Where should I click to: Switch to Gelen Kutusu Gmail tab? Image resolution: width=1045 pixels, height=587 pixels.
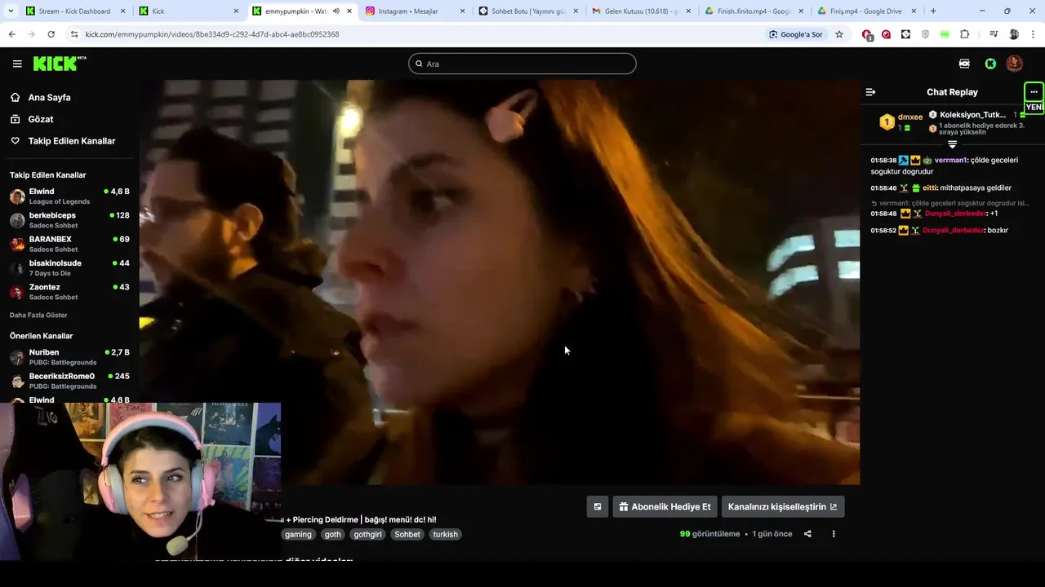click(x=641, y=11)
